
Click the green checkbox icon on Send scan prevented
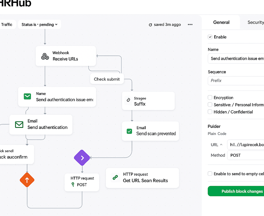[x=129, y=131]
